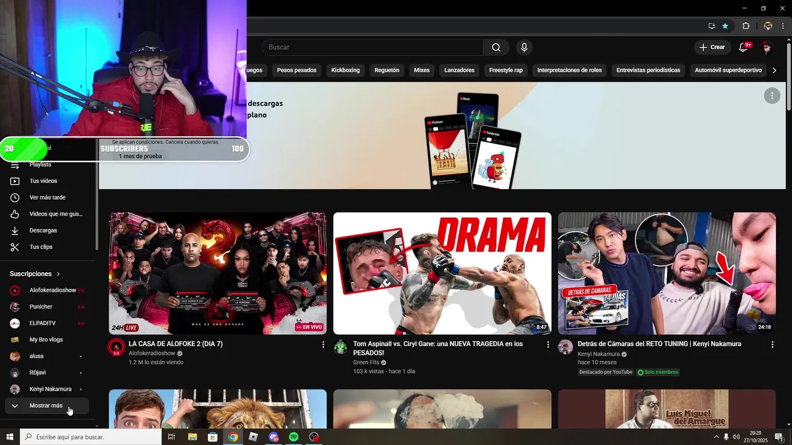Open Spotify from taskbar
792x445 pixels.
(x=294, y=437)
